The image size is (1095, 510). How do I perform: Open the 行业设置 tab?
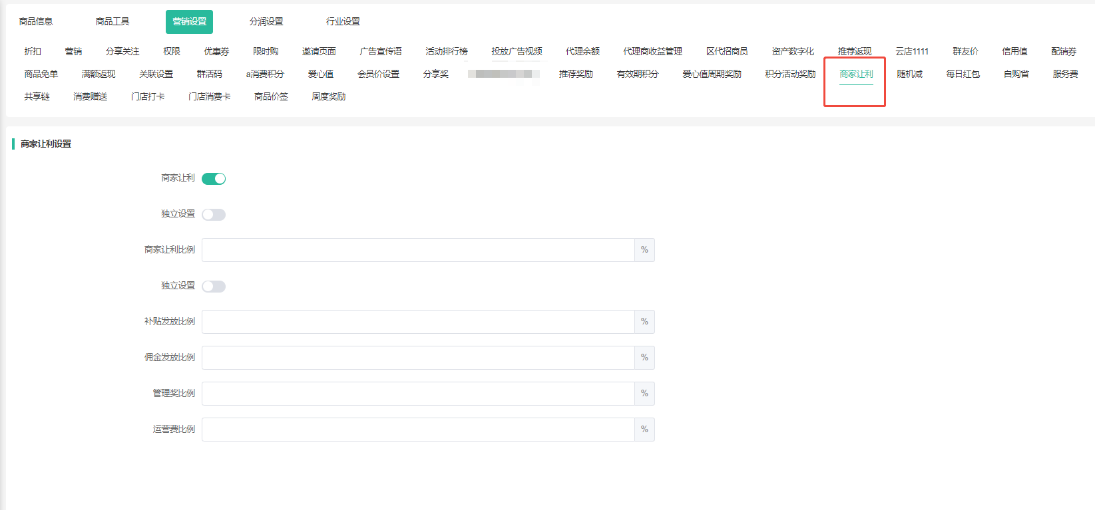(x=343, y=22)
